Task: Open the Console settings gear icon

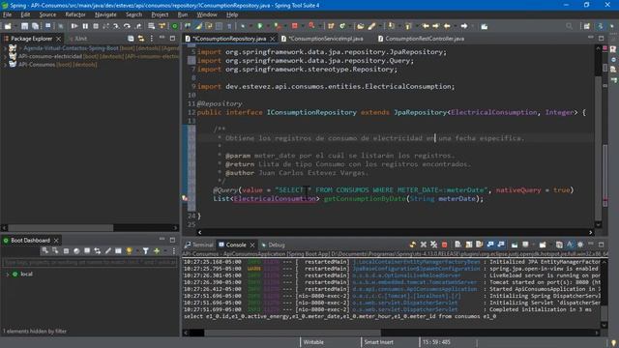Action: point(580,245)
